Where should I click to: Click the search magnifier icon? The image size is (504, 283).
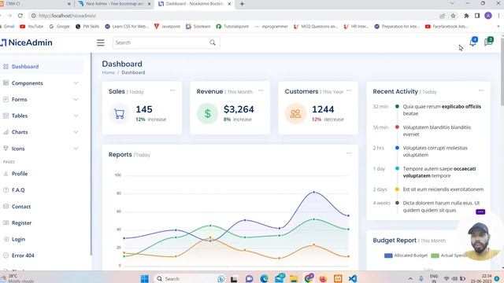213,42
